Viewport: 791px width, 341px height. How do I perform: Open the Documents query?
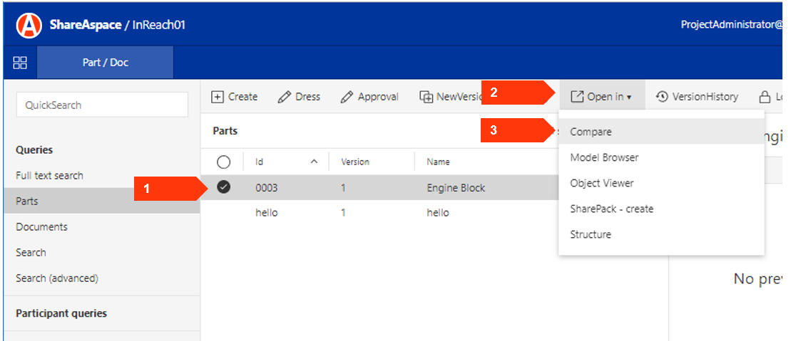[42, 227]
